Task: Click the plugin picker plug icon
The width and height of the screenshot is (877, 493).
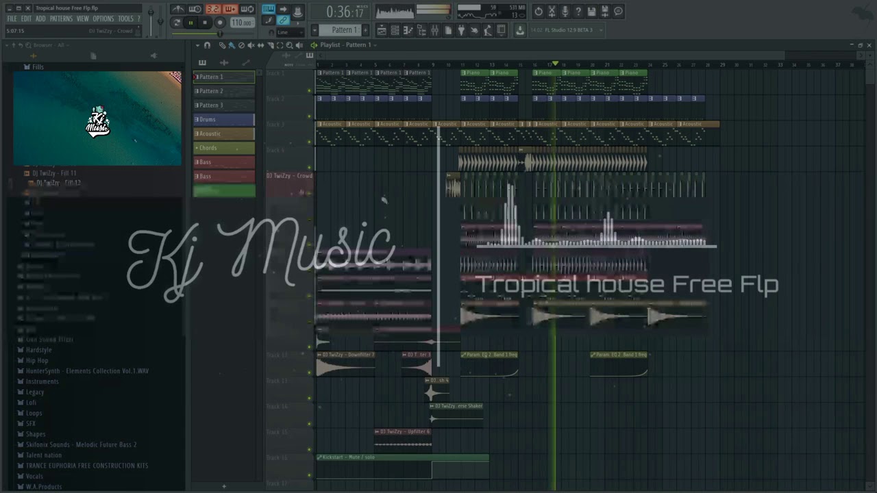Action: tap(460, 29)
